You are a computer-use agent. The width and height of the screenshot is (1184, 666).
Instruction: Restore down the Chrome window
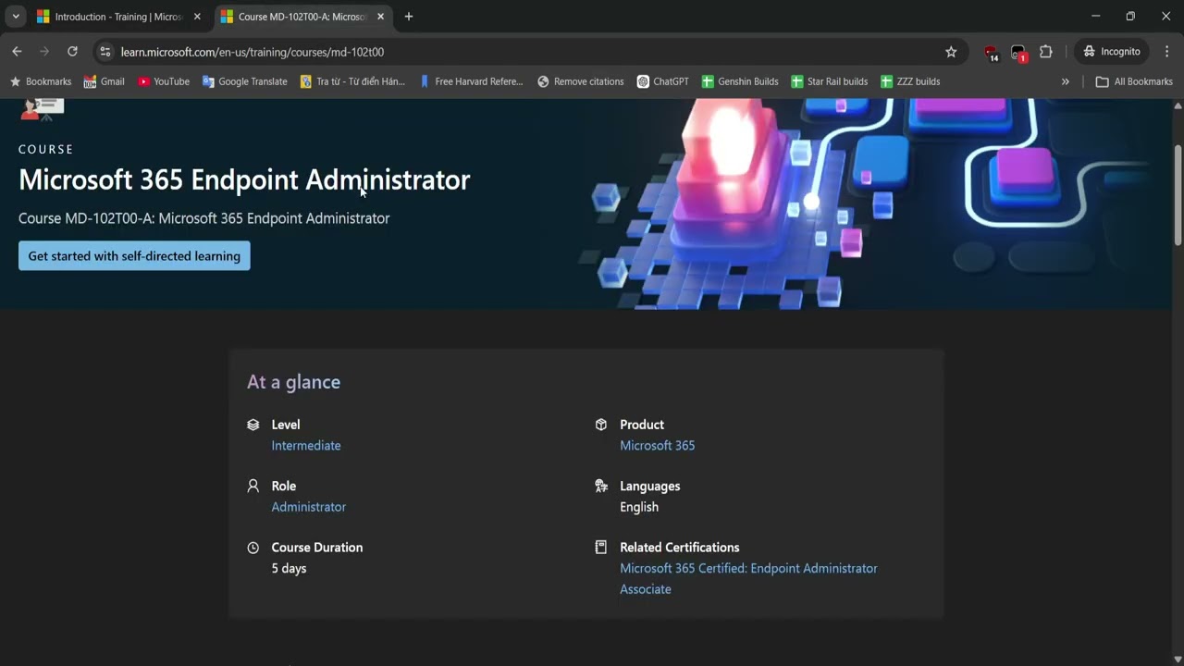[1130, 17]
